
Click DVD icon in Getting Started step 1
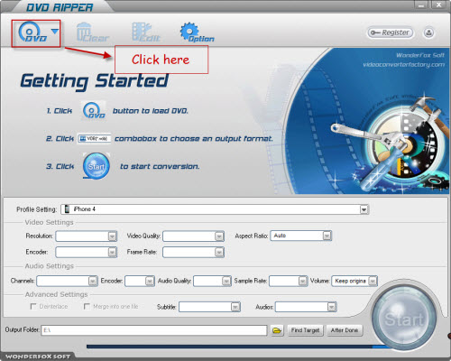[94, 111]
